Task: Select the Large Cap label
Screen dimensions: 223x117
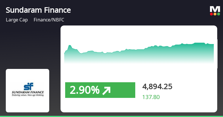Action: click(17, 20)
